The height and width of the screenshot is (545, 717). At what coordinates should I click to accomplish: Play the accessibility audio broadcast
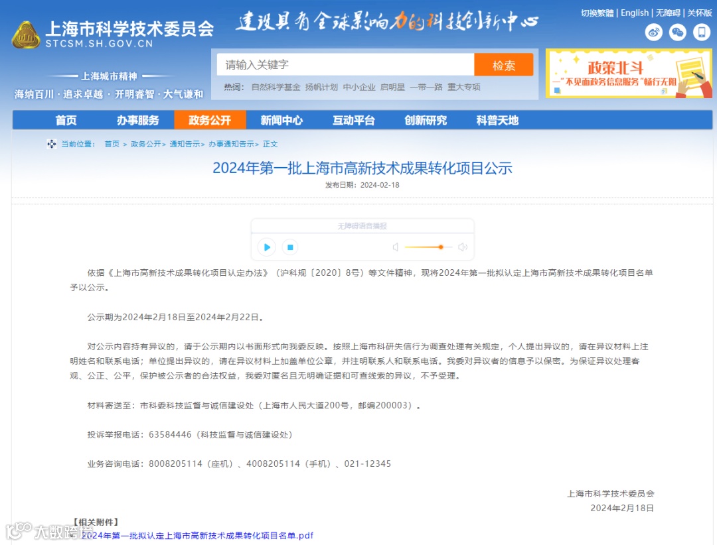[x=267, y=247]
